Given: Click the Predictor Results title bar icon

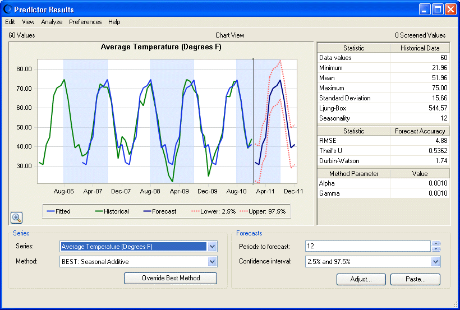Looking at the screenshot, I should click(7, 10).
